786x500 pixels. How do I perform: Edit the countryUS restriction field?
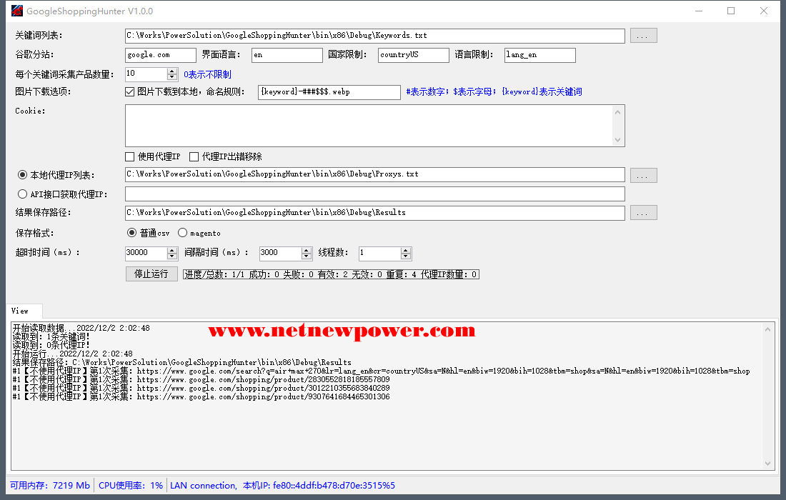(414, 55)
